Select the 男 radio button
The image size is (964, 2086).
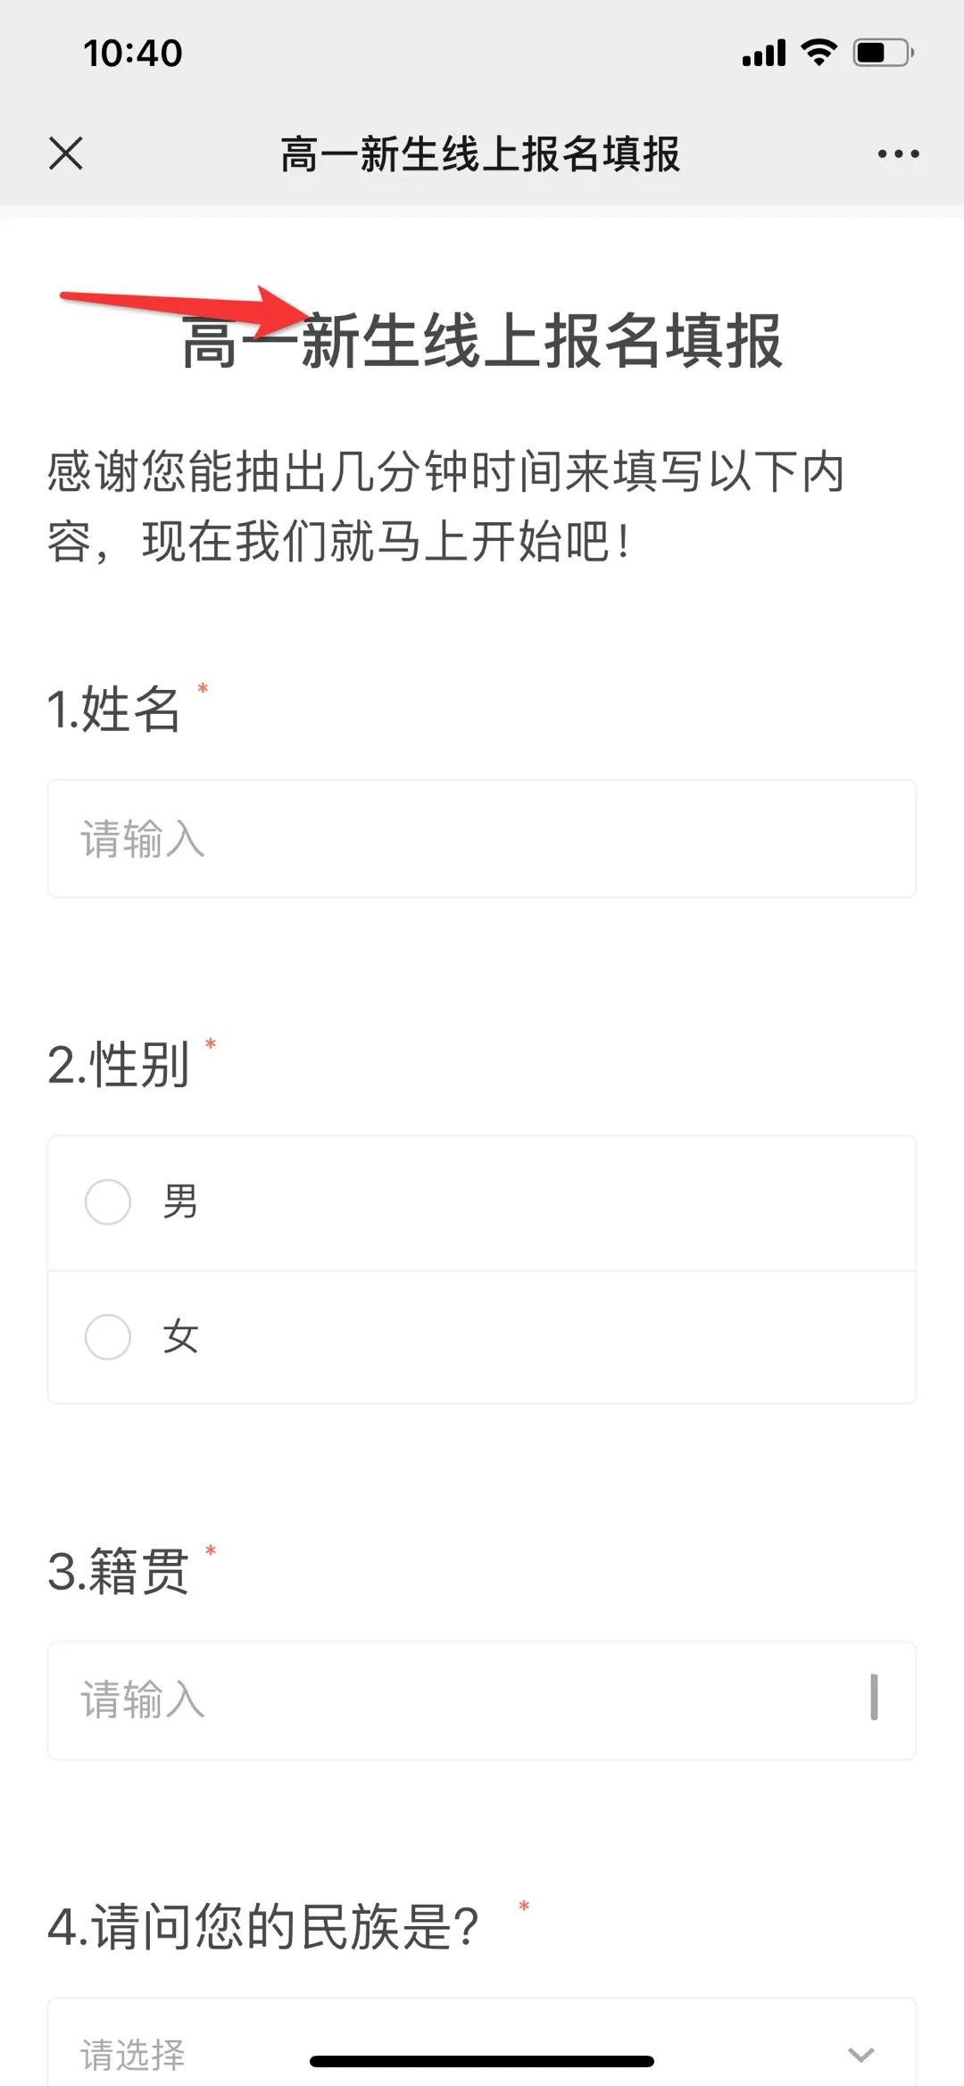click(x=108, y=1201)
